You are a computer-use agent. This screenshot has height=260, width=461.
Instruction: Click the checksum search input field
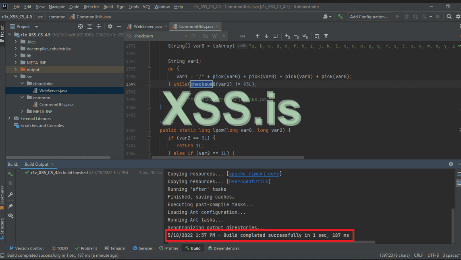click(x=157, y=36)
